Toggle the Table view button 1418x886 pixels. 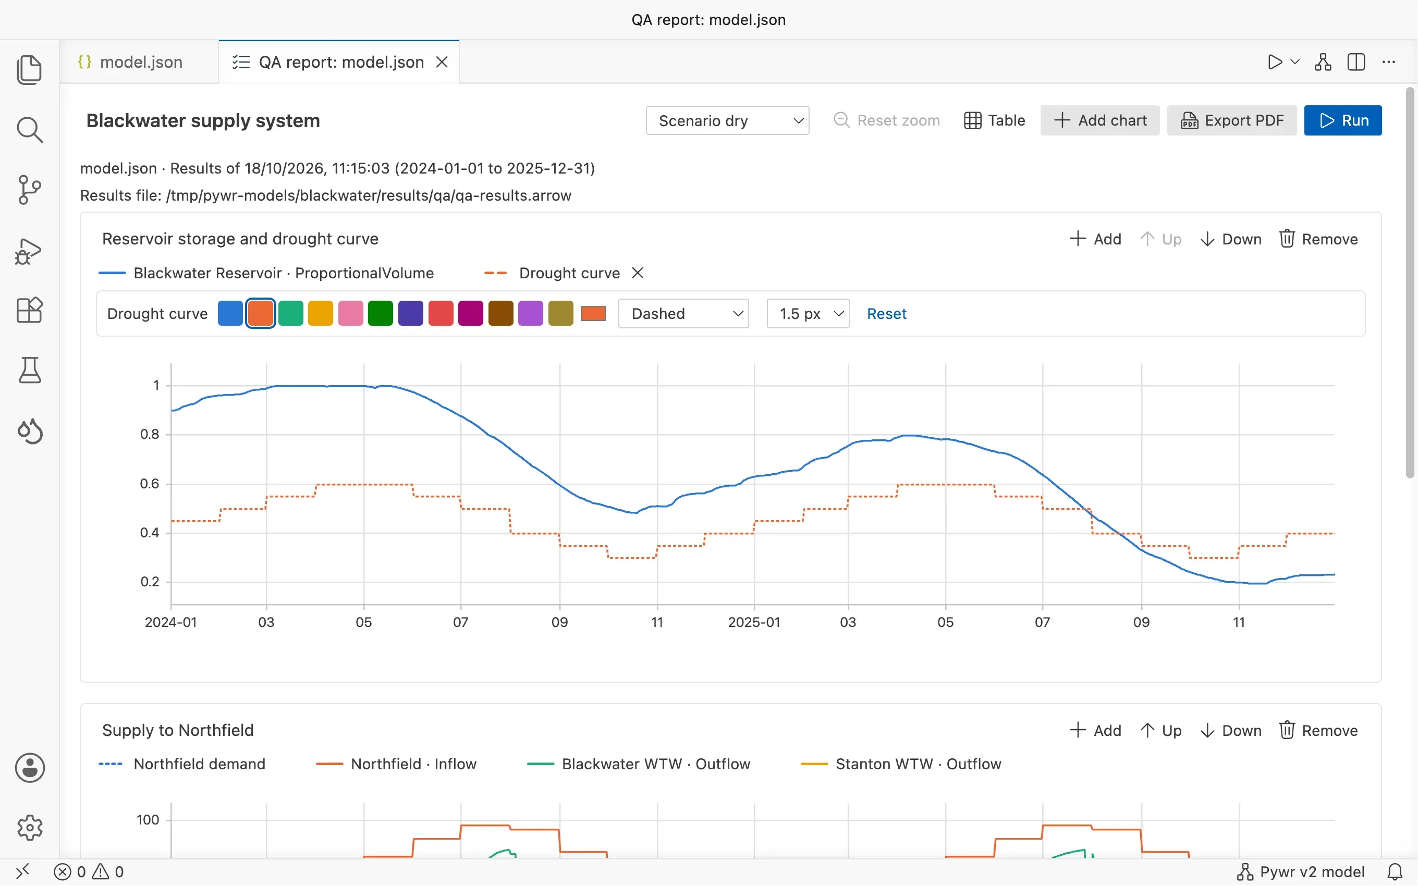[994, 121]
